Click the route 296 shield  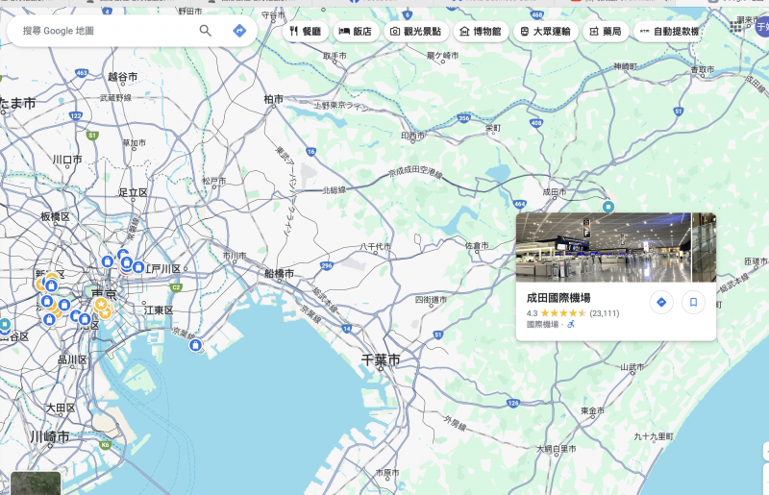point(327,265)
